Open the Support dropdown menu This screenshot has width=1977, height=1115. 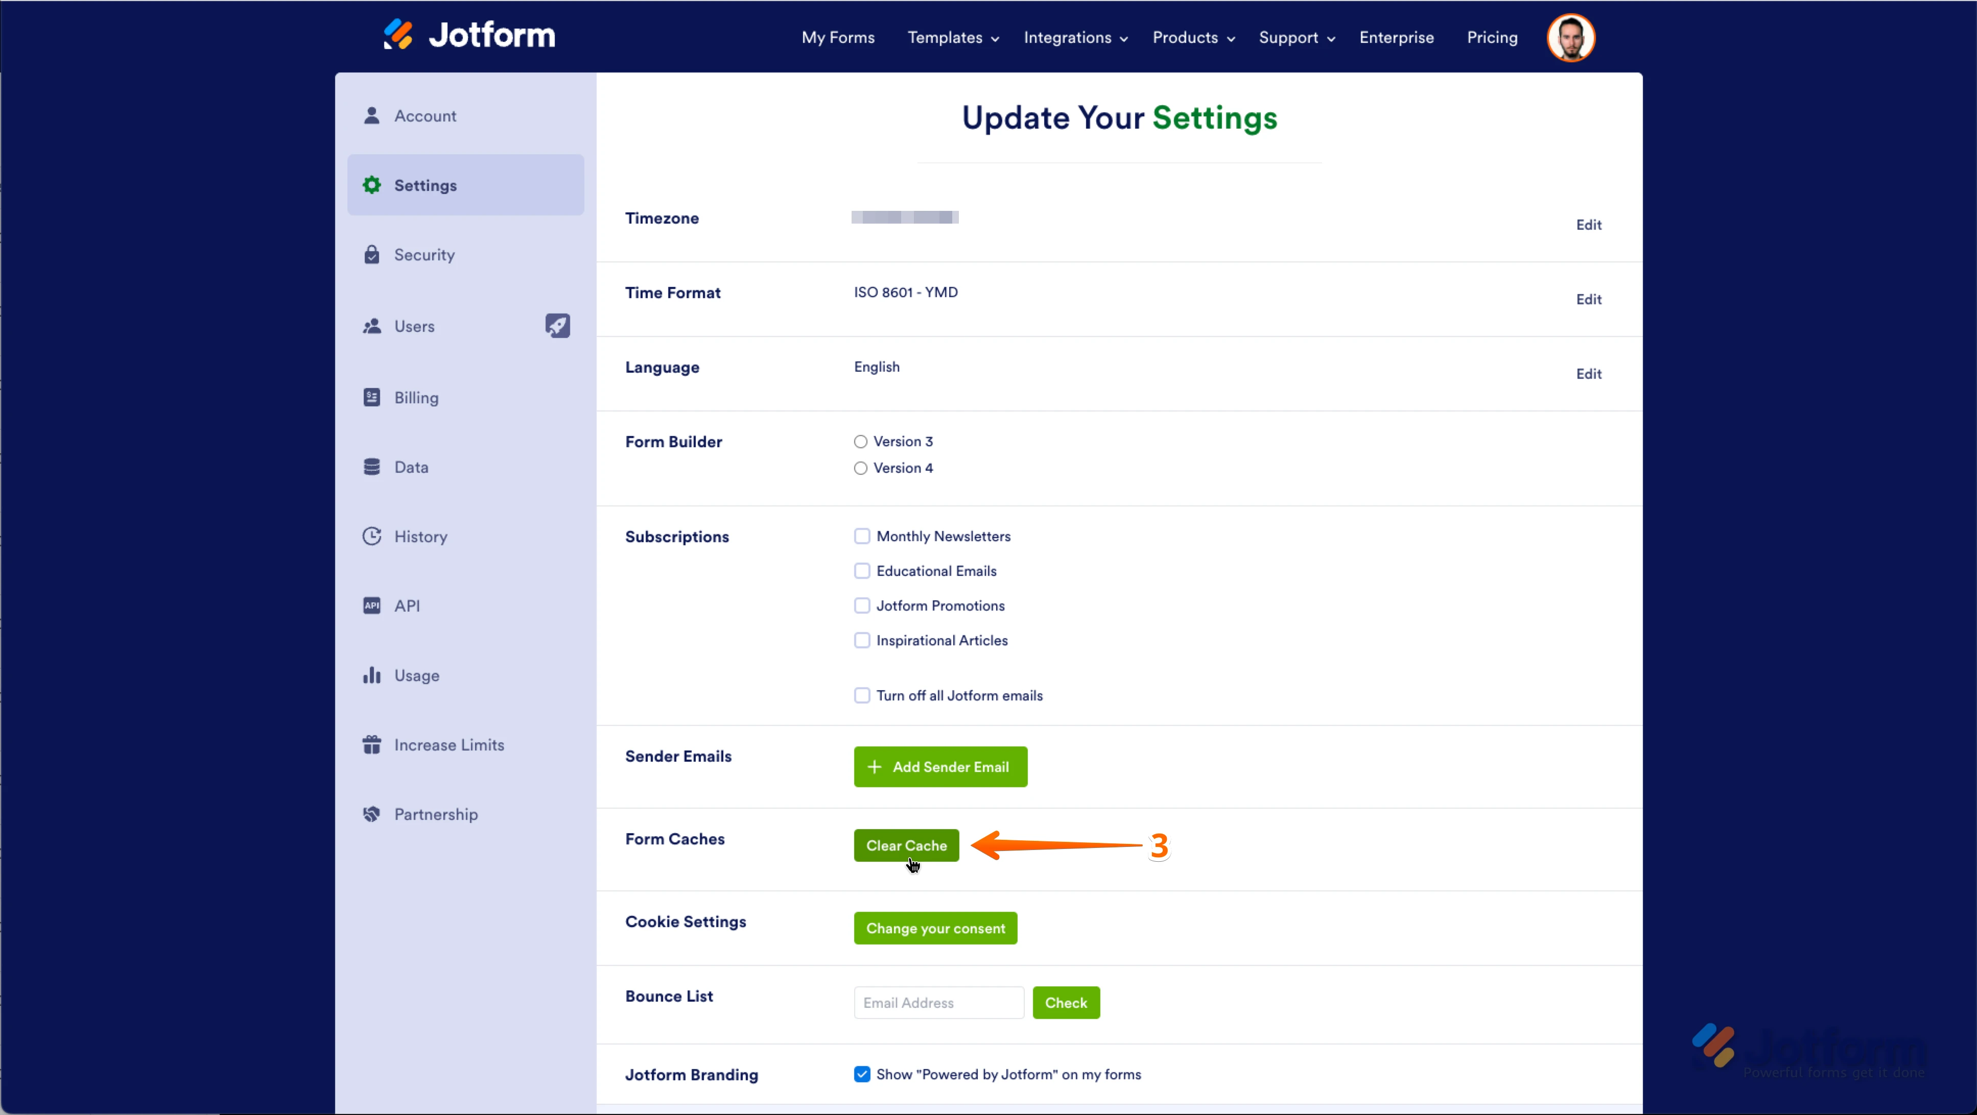click(x=1296, y=38)
